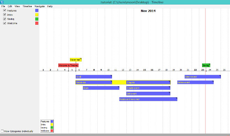The height and width of the screenshot is (136, 230).
Task: Uncheck the Features category checkbox
Action: click(x=5, y=10)
